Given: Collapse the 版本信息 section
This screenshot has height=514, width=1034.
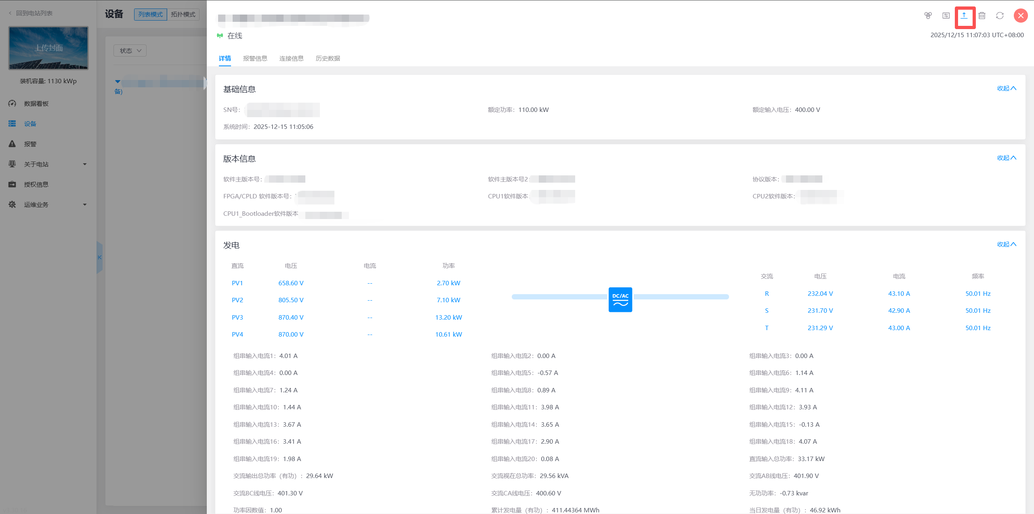Looking at the screenshot, I should (1006, 158).
